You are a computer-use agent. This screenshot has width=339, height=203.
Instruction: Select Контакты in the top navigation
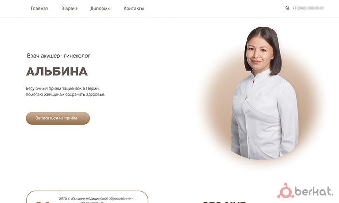tap(134, 8)
